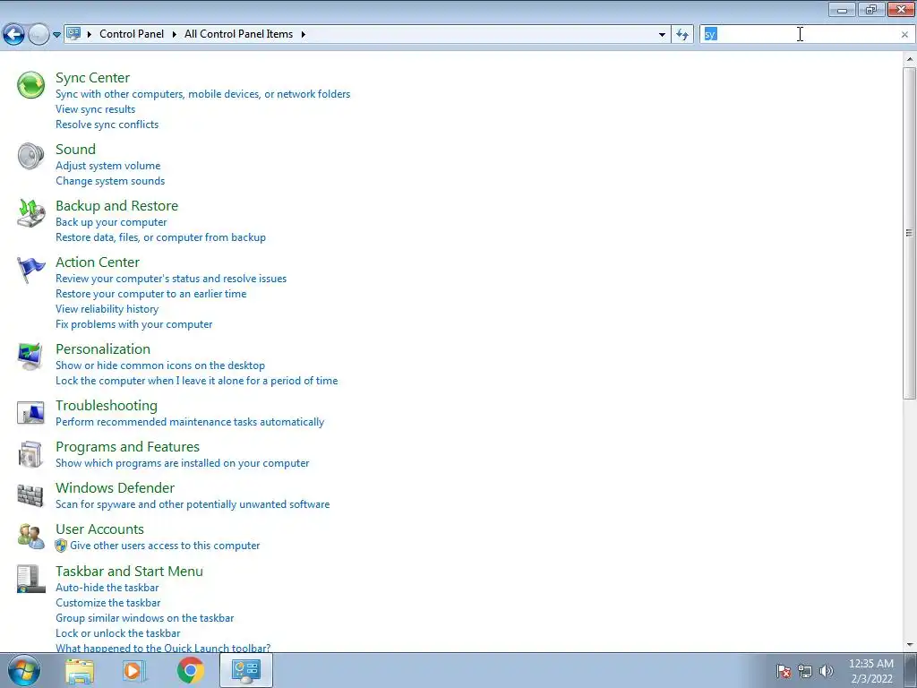Open Scan for spyware link

coord(193,504)
